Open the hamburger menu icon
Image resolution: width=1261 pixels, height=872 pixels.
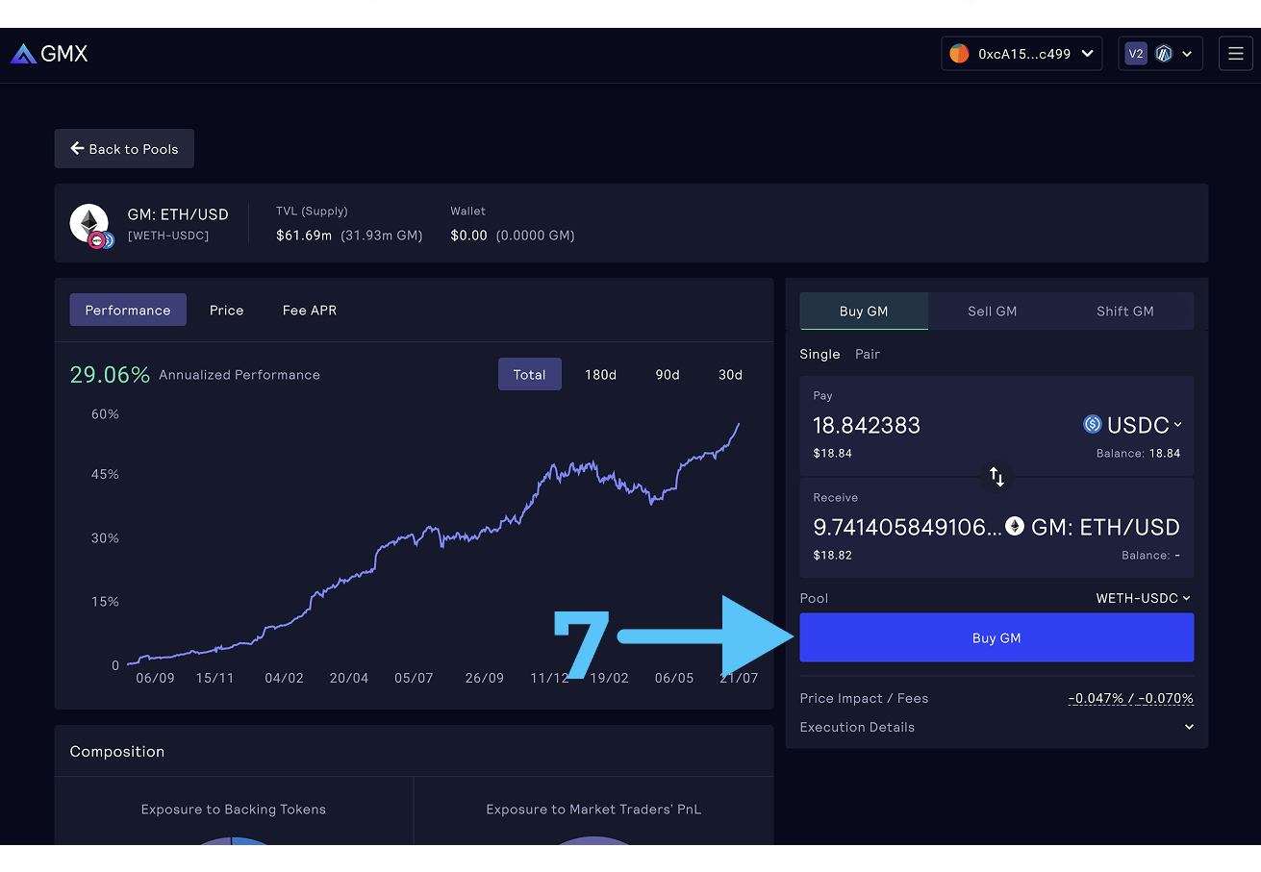coord(1236,54)
